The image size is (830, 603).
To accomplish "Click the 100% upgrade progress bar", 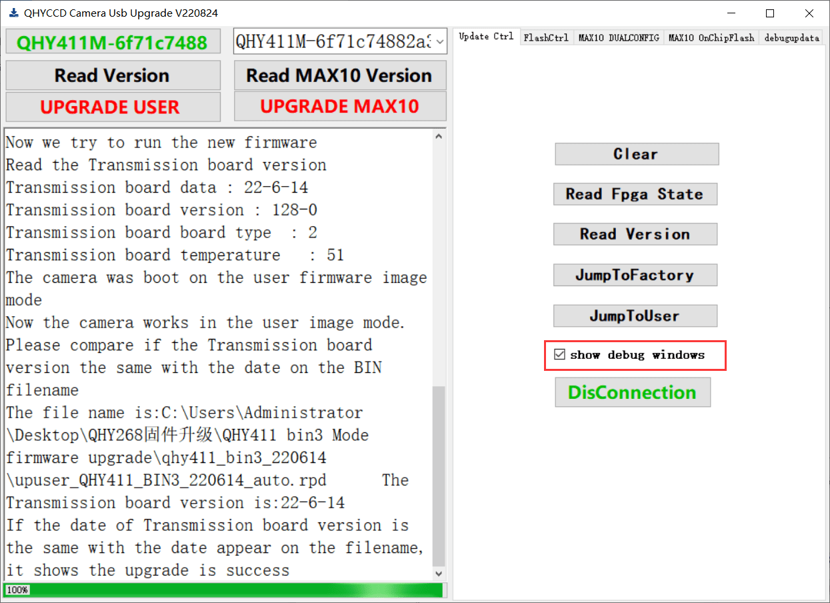I will (223, 590).
